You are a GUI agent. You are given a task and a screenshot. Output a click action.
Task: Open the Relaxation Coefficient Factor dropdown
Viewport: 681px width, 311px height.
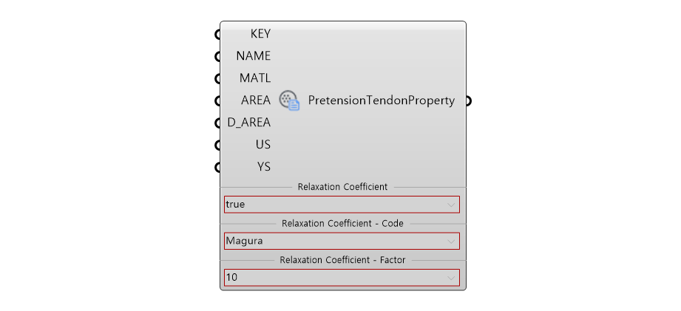pos(342,277)
